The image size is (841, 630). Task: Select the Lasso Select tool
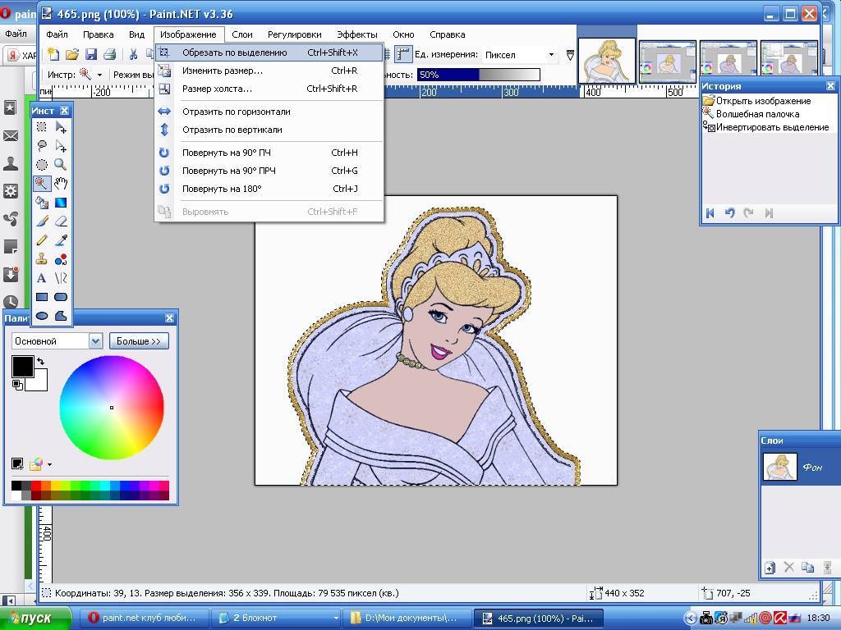coord(42,146)
